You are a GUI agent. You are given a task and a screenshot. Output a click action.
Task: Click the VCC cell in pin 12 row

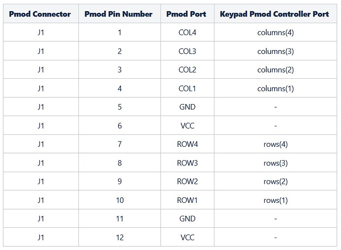(187, 238)
